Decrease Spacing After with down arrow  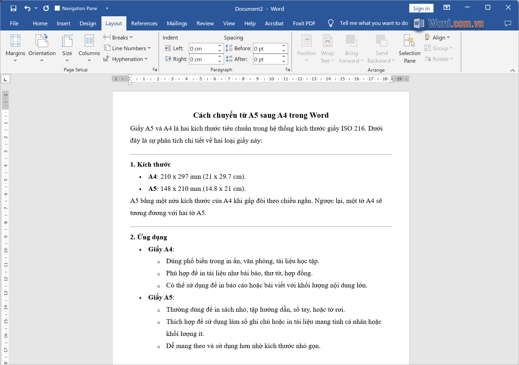point(284,62)
